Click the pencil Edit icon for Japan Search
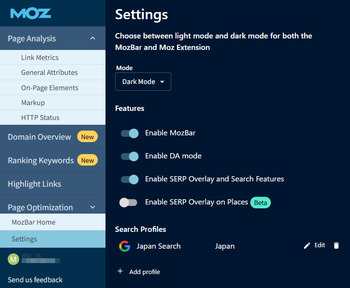Image resolution: width=350 pixels, height=288 pixels. tap(307, 246)
